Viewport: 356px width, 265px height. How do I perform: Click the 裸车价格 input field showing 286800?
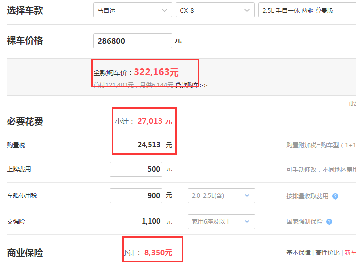(x=132, y=41)
